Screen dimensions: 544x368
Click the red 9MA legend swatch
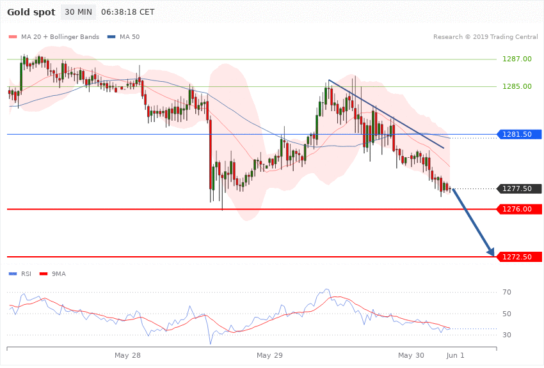coord(44,274)
